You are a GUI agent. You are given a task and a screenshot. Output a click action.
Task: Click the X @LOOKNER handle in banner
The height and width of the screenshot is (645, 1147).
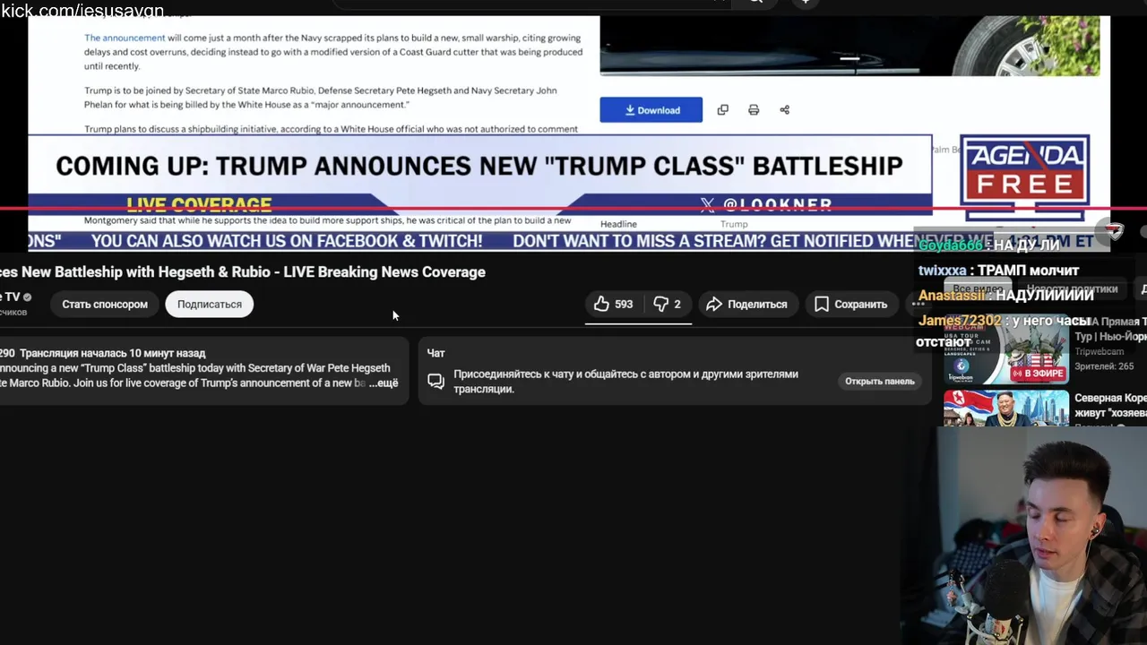(766, 204)
